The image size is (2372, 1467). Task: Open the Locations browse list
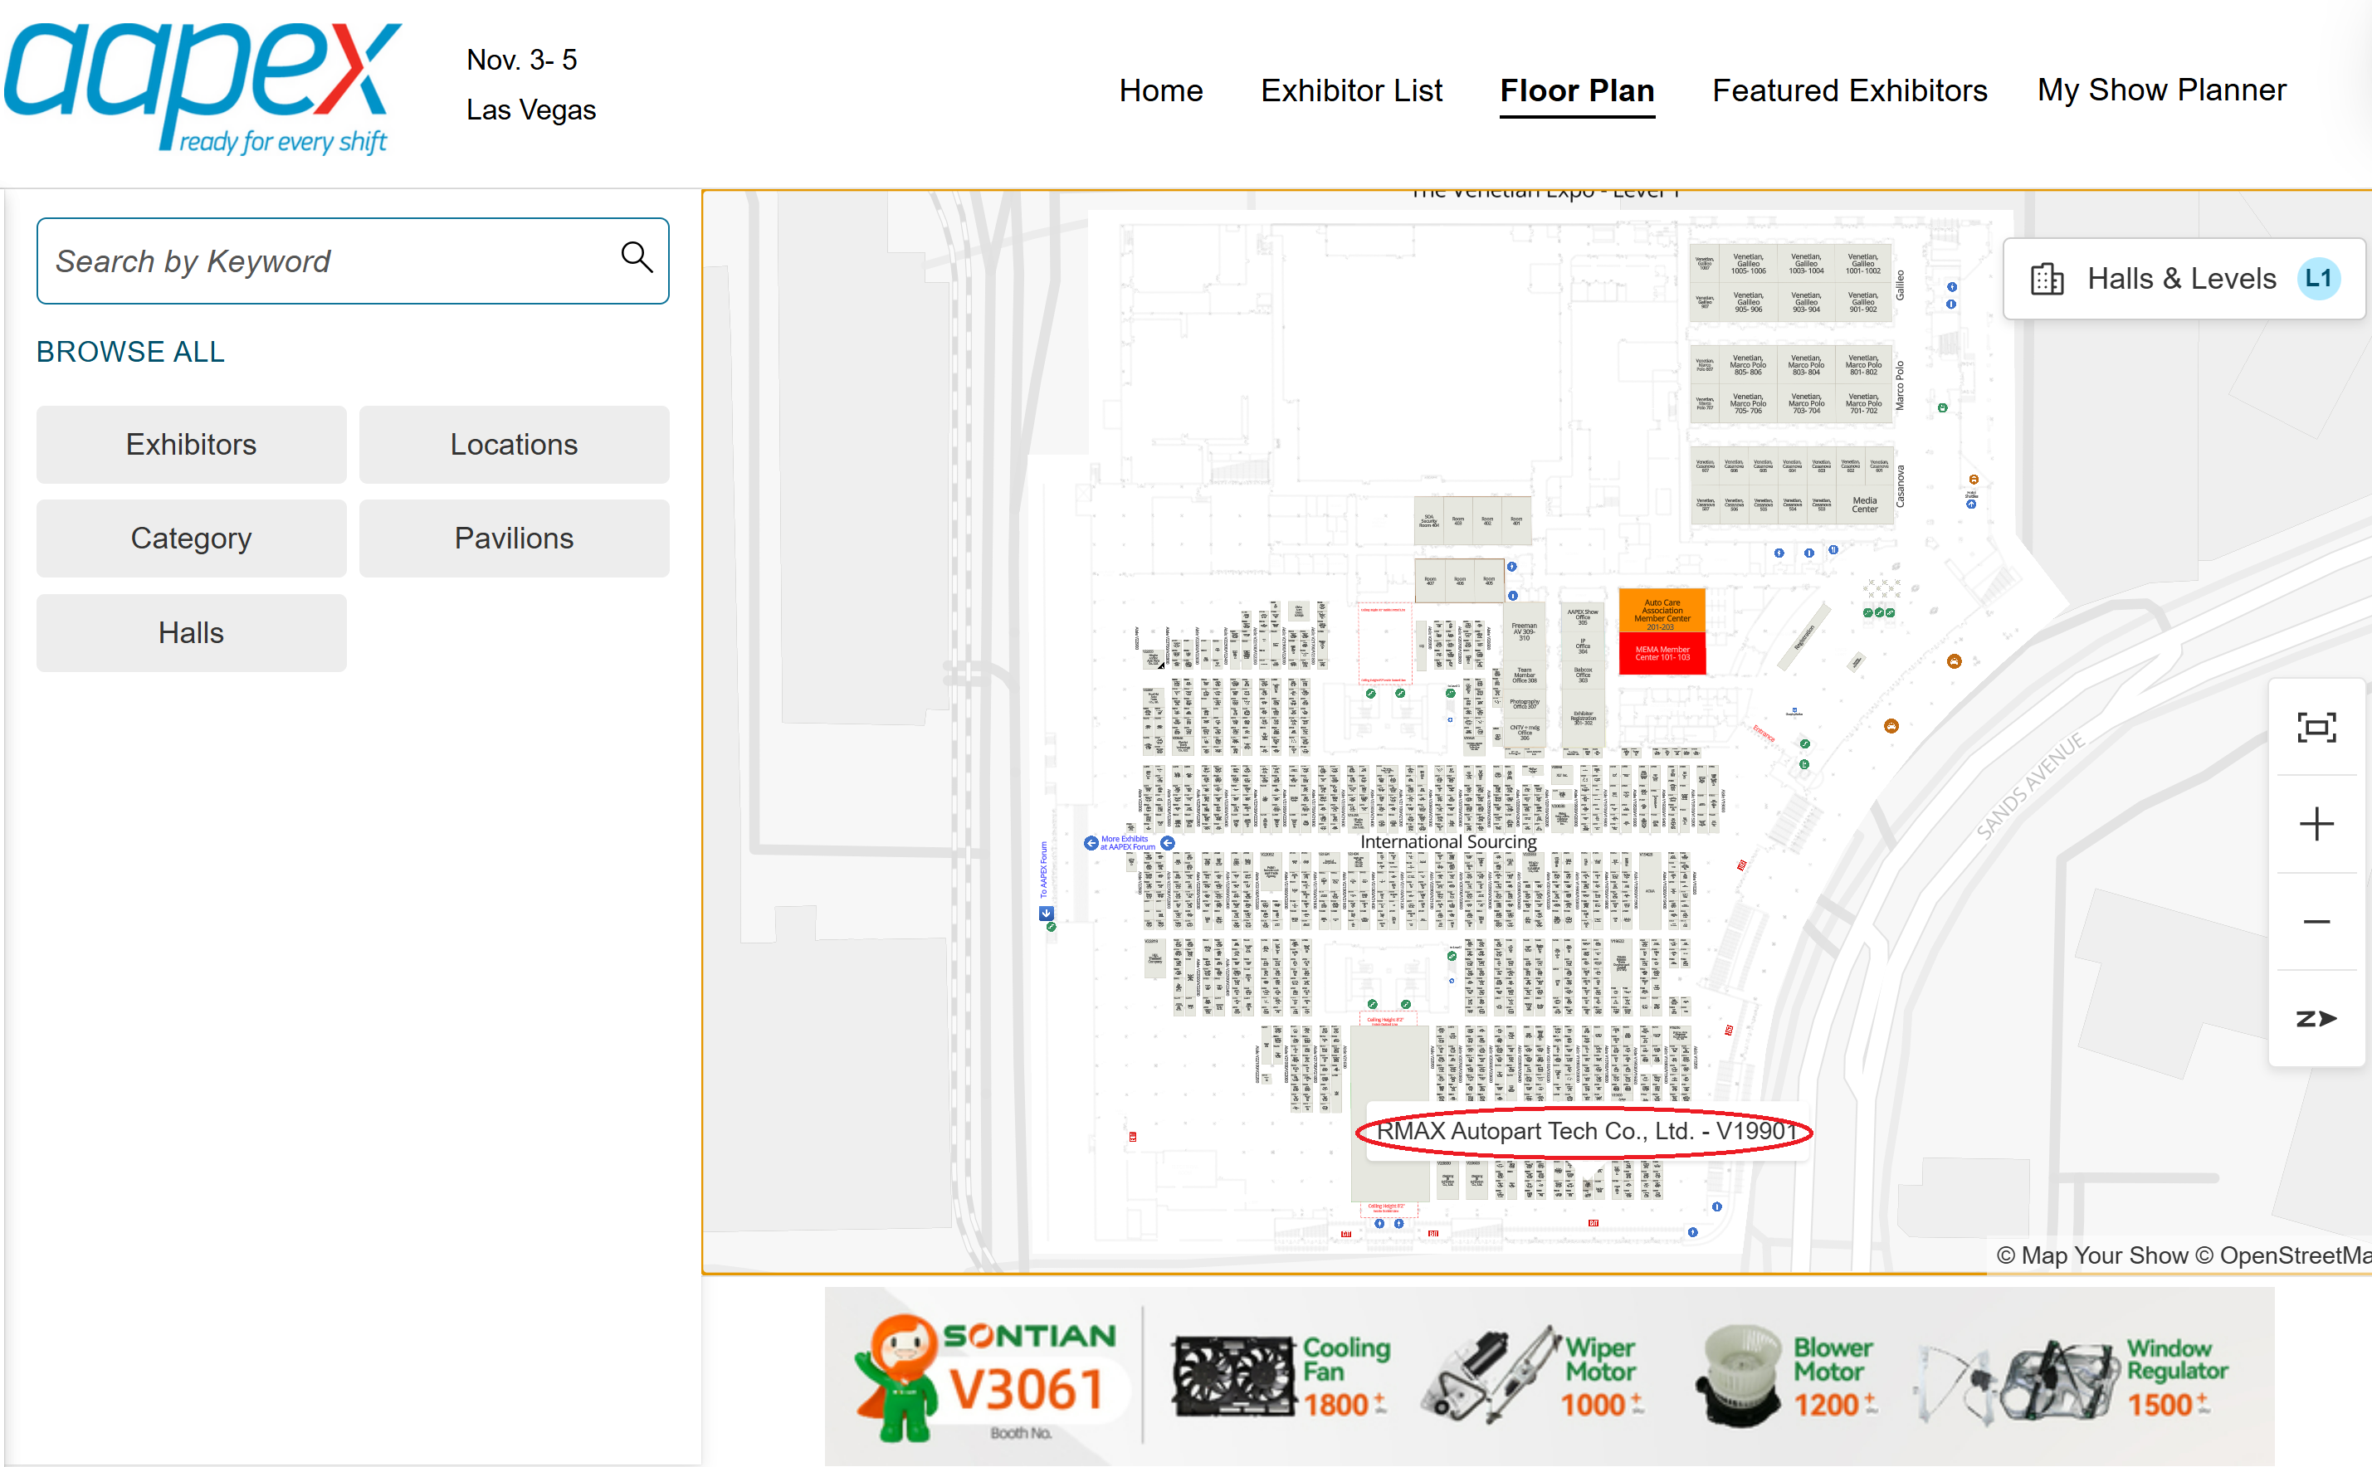514,445
